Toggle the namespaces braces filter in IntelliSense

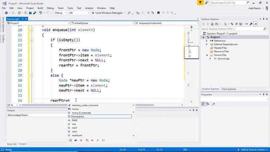click(103, 140)
